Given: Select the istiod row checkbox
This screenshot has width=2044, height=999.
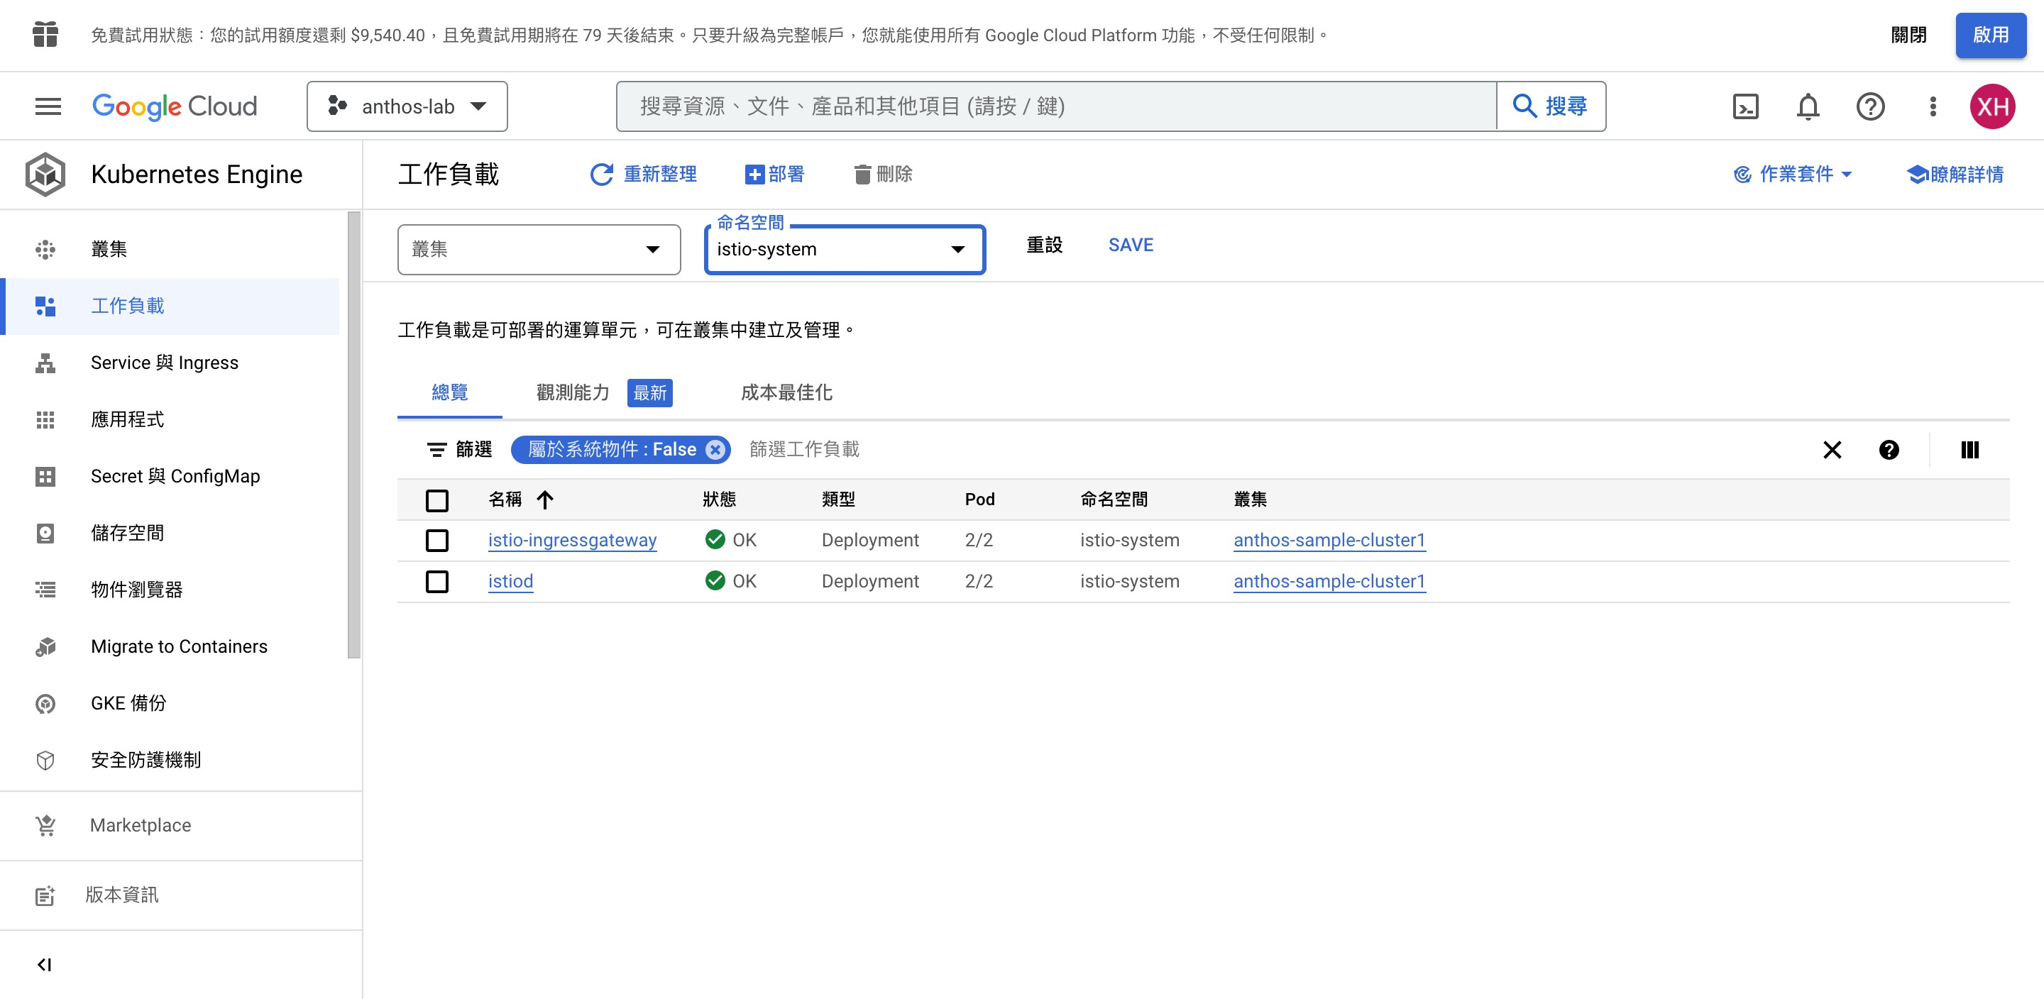Looking at the screenshot, I should point(436,582).
